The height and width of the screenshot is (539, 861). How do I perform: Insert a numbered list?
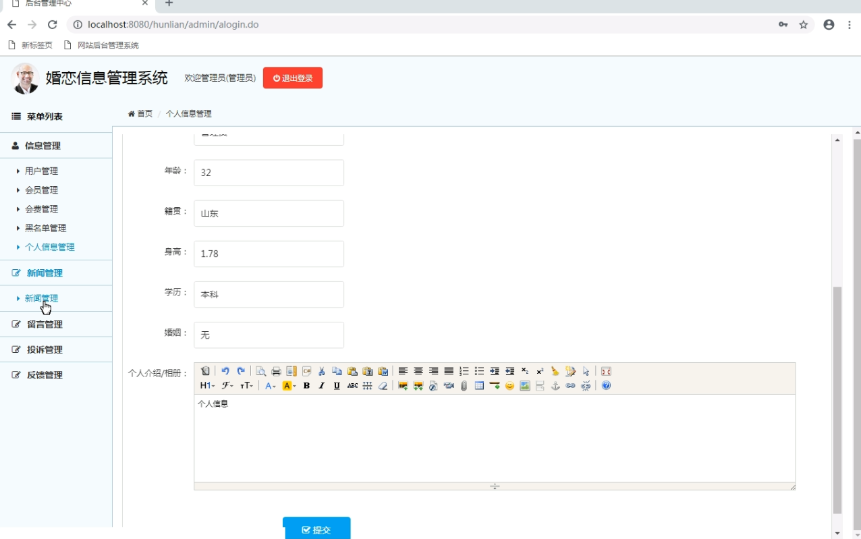(464, 371)
